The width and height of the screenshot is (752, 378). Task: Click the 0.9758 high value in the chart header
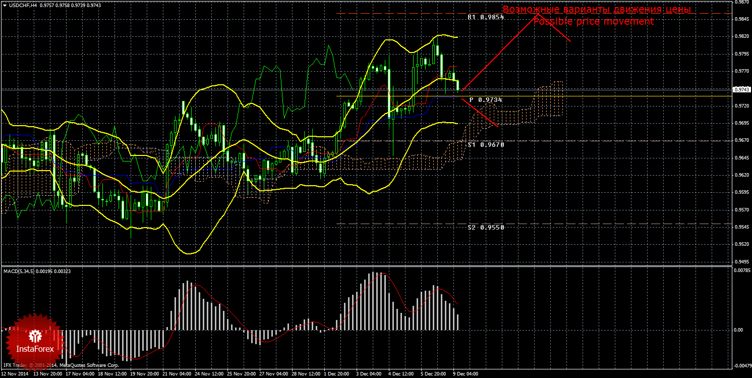62,5
